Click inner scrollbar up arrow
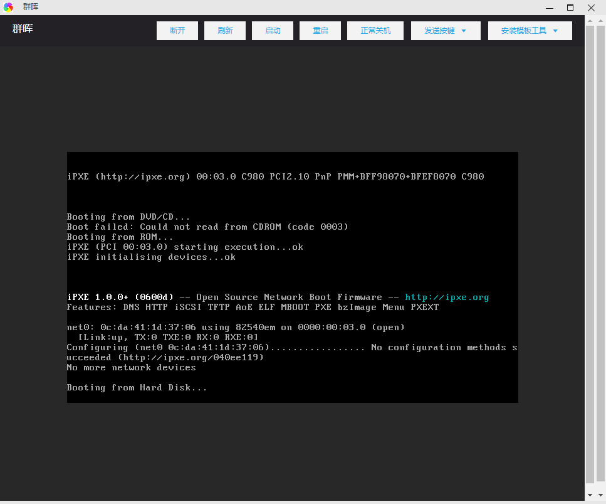Screen dimensions: 606x504 (x=590, y=21)
